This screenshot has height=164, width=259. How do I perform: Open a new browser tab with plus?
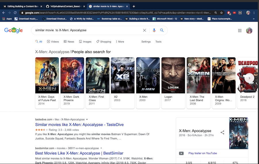point(134,6)
